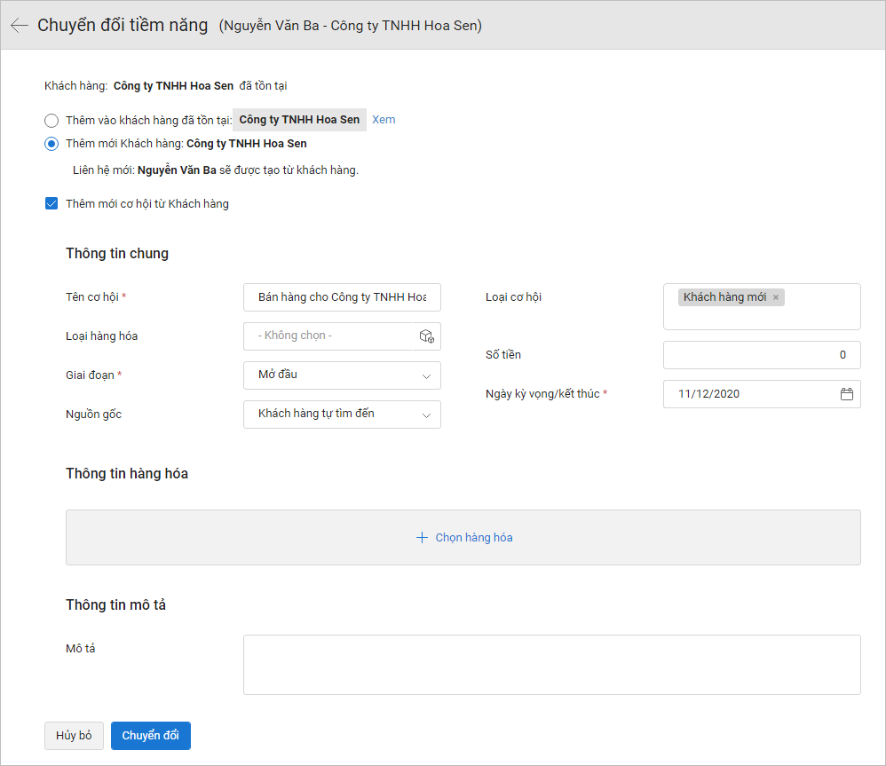The image size is (886, 766).
Task: Click the Chuyển đổi button
Action: [151, 736]
